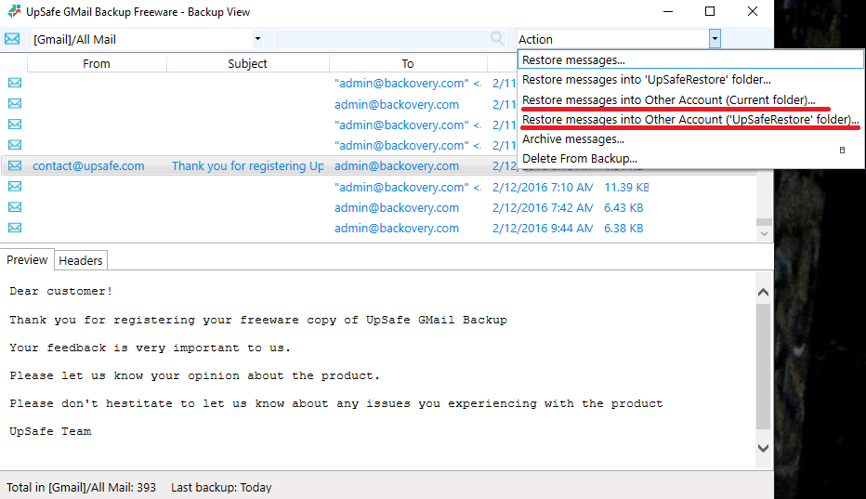Click 'Total in [Gmail]/All Mail: 393' status
This screenshot has width=866, height=499.
point(81,488)
